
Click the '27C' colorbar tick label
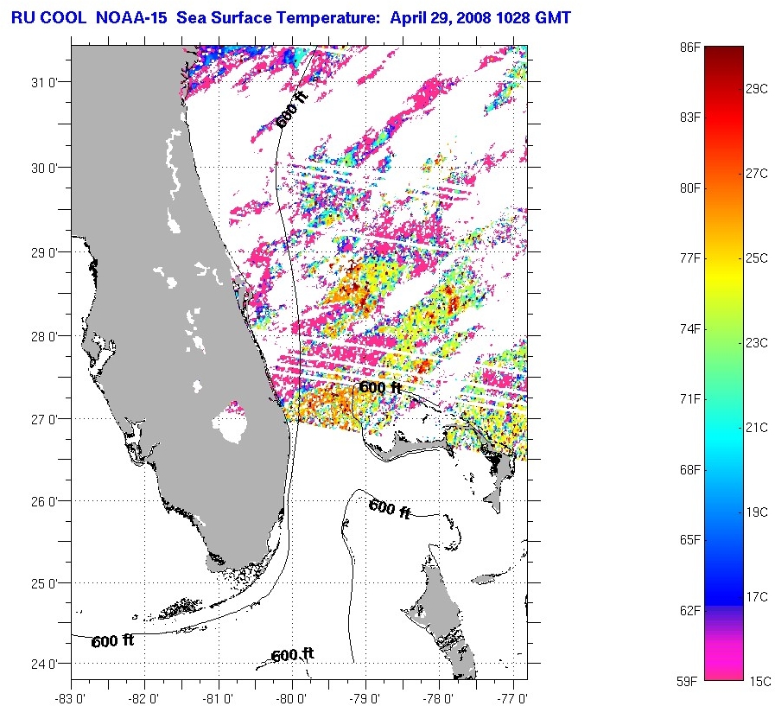click(757, 174)
